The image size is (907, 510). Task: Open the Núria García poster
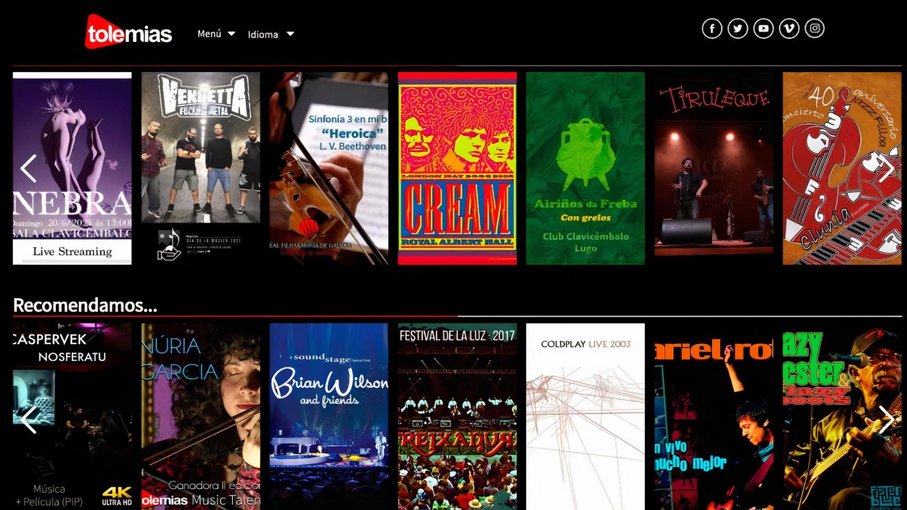tap(201, 416)
